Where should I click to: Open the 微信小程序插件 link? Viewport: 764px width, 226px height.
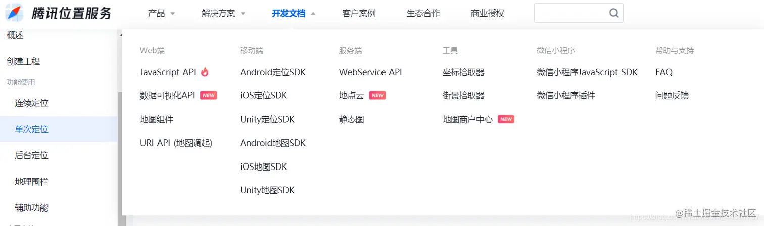566,95
